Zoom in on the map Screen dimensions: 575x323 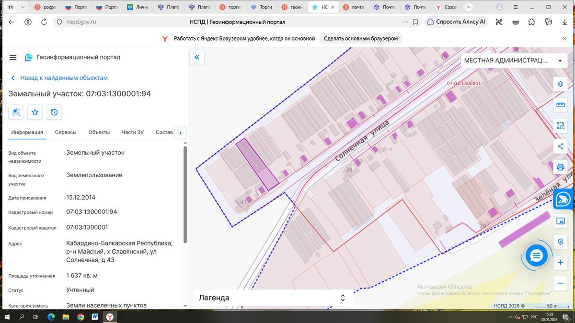click(x=560, y=263)
